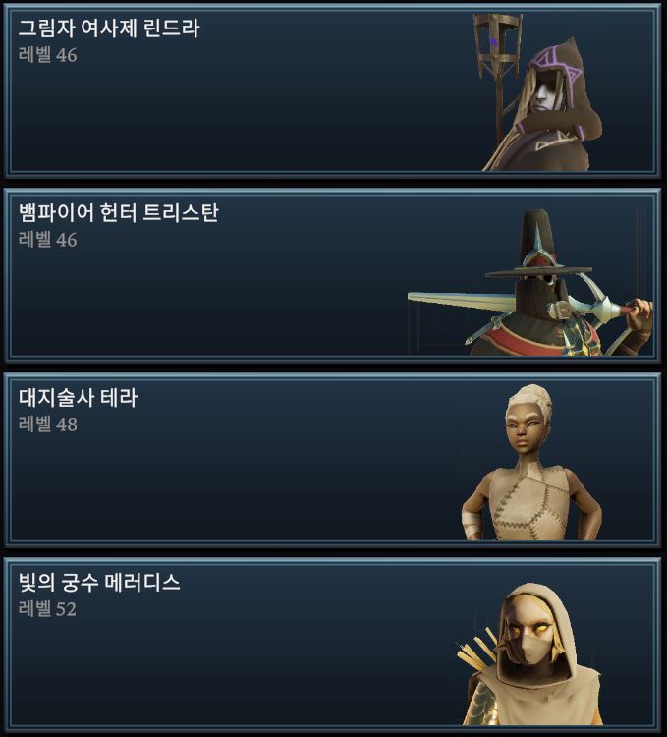This screenshot has height=737, width=667.
Task: Choose the 빛의 궁수 메러디스 boss entry
Action: pyautogui.click(x=333, y=645)
